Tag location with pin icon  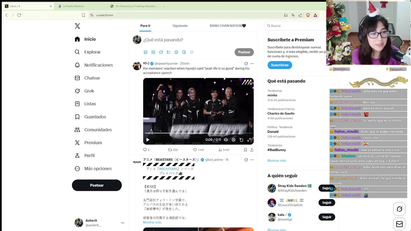192,52
